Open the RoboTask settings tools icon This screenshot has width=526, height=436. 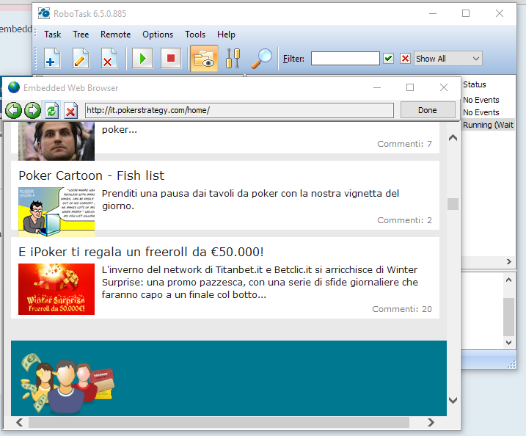(233, 59)
